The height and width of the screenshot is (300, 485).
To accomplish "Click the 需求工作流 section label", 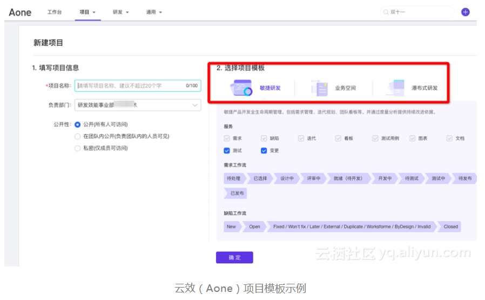I will click(235, 165).
